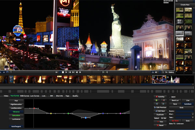This screenshot has width=195, height=130.
Task: Click the red X Reset button
Action: tap(160, 125)
